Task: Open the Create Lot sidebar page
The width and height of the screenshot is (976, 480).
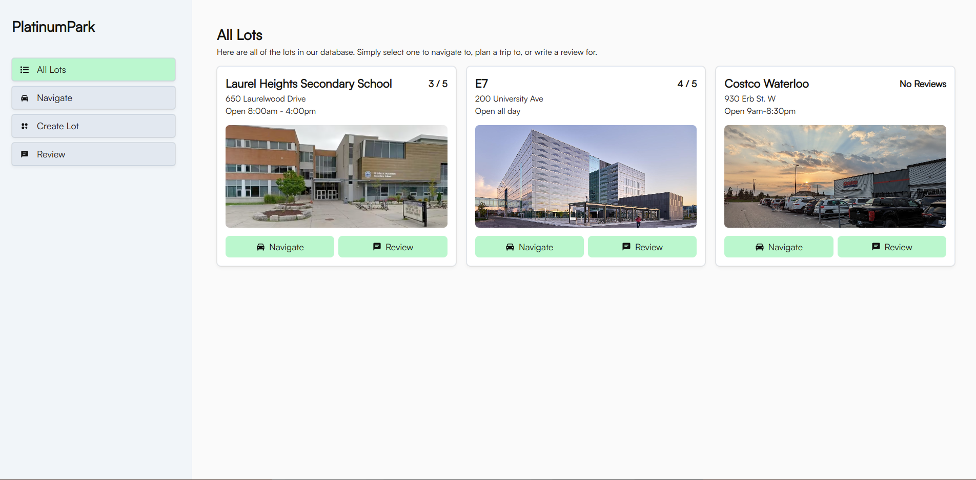Action: click(x=94, y=126)
